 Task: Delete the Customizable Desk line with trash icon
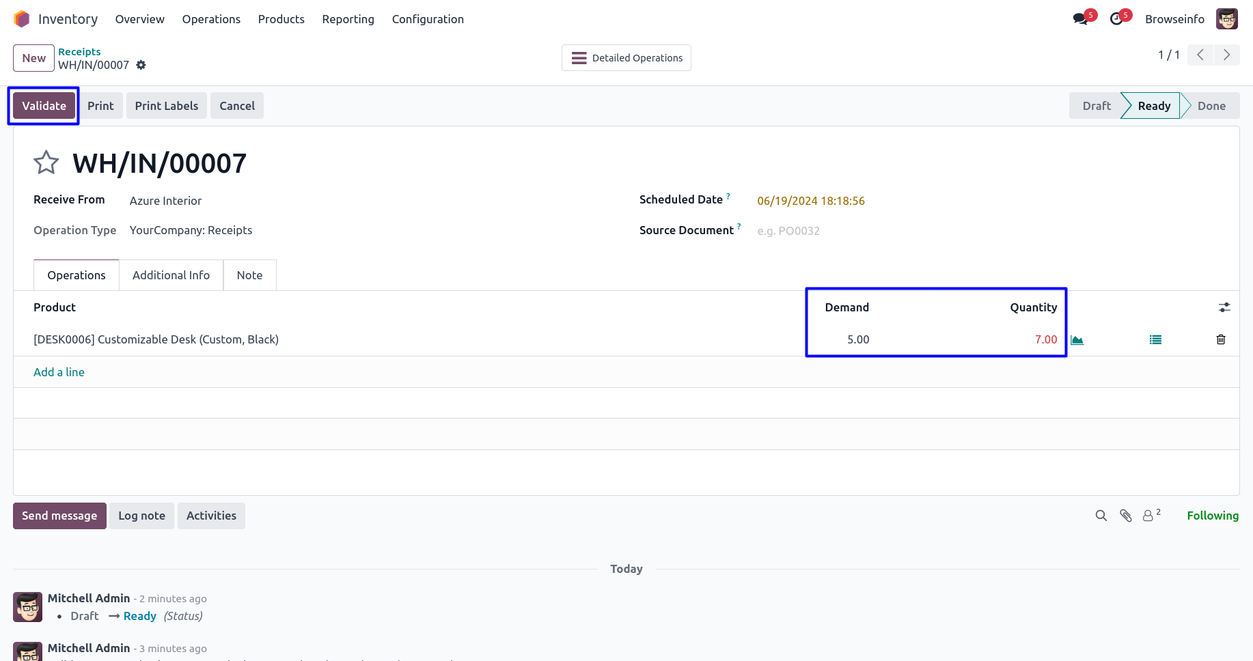[x=1221, y=340]
